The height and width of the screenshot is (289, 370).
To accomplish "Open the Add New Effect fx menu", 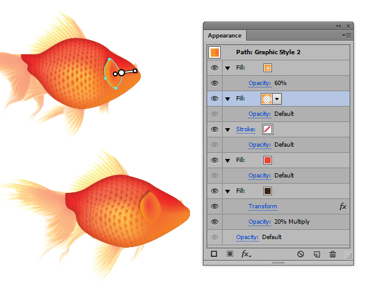I will (245, 254).
